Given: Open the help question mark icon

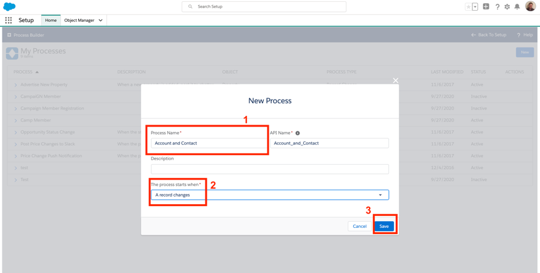Looking at the screenshot, I should click(497, 7).
